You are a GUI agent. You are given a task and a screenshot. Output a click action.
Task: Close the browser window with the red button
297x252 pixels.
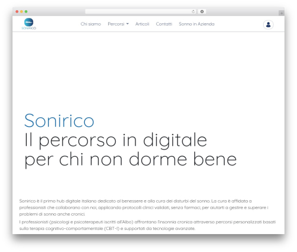pos(17,12)
